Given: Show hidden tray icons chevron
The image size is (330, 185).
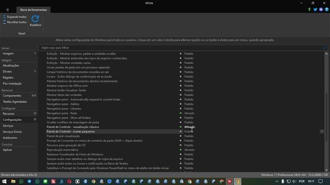Looking at the screenshot, I should [x=277, y=181].
